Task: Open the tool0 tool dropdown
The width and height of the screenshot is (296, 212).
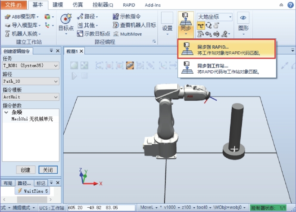Action: pos(204,207)
